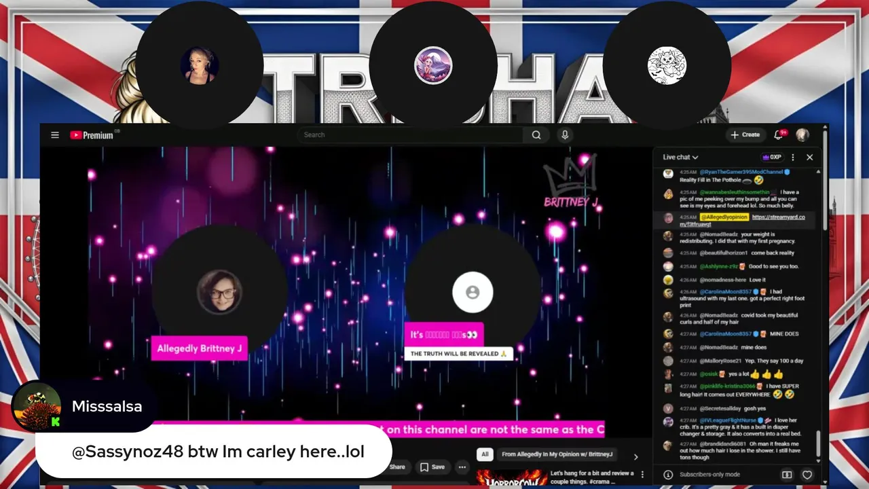Image resolution: width=869 pixels, height=489 pixels.
Task: Click the BRITTNEY J crown logo
Action: point(571,182)
